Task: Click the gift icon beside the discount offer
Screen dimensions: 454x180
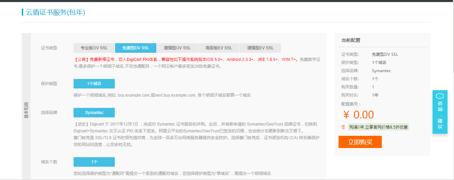Action: (x=343, y=127)
